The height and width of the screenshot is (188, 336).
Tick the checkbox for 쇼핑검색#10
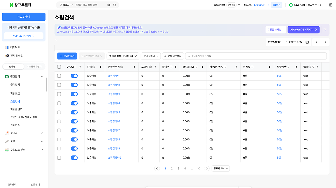(59, 158)
